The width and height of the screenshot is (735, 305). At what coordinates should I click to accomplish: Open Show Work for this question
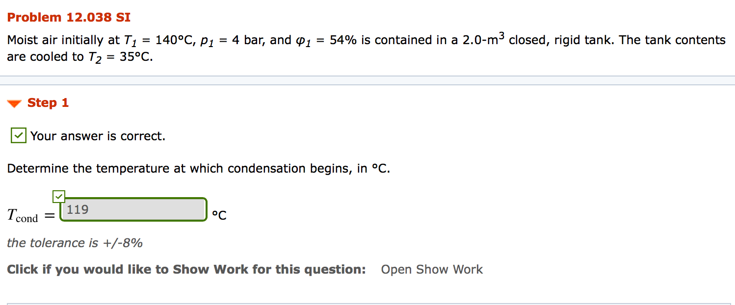432,269
